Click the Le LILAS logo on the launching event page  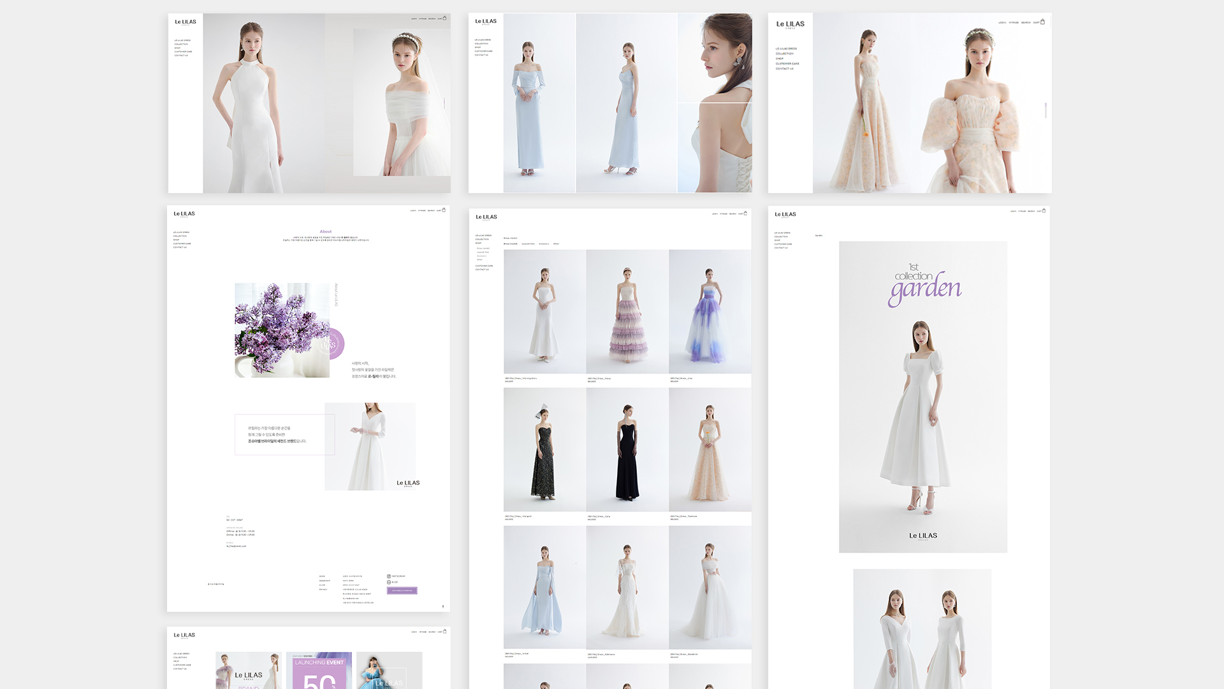pyautogui.click(x=184, y=635)
